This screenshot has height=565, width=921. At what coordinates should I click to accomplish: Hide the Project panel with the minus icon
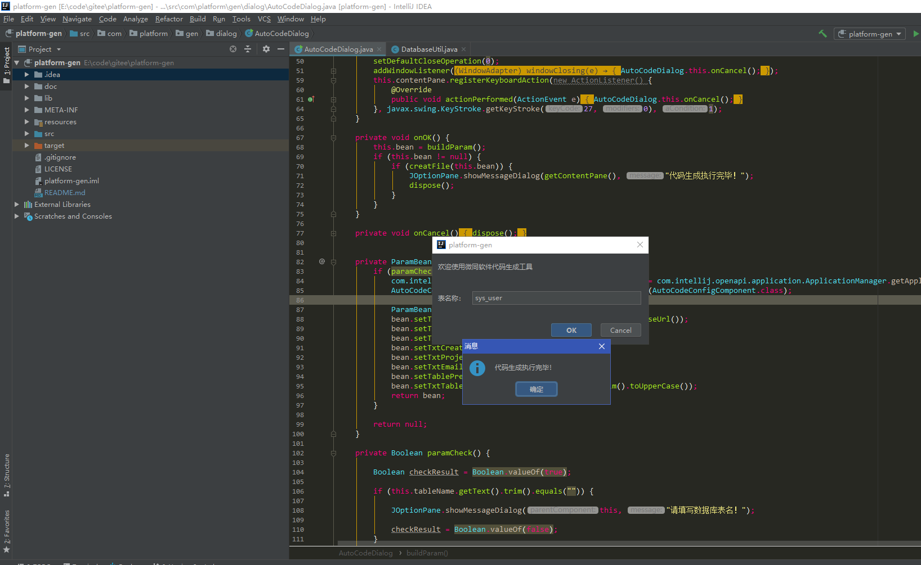pyautogui.click(x=281, y=49)
